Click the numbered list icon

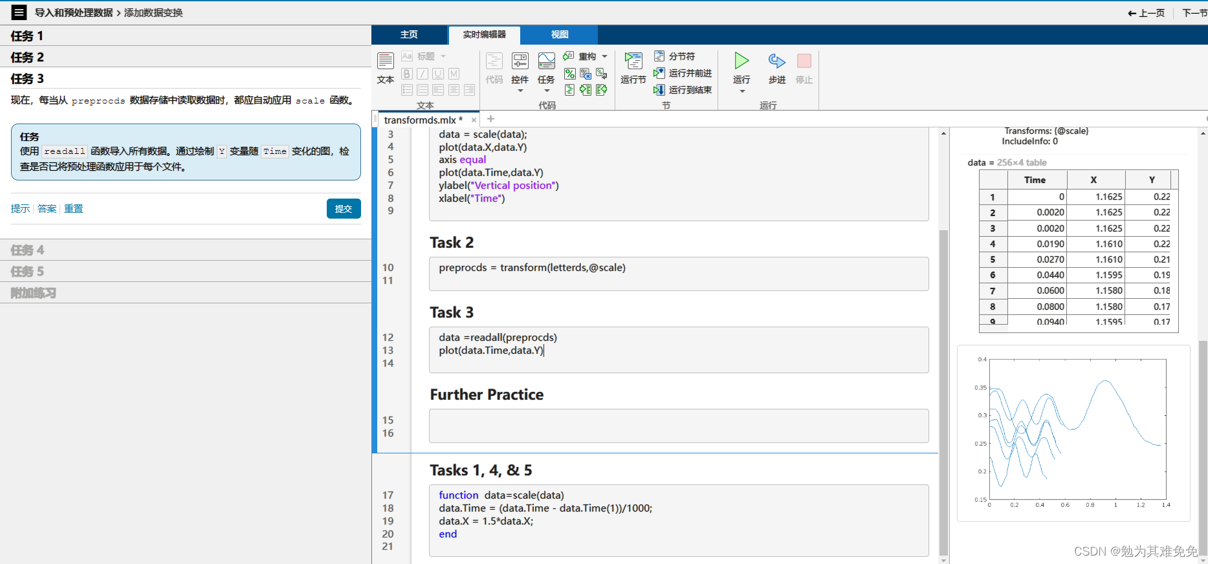click(x=423, y=90)
